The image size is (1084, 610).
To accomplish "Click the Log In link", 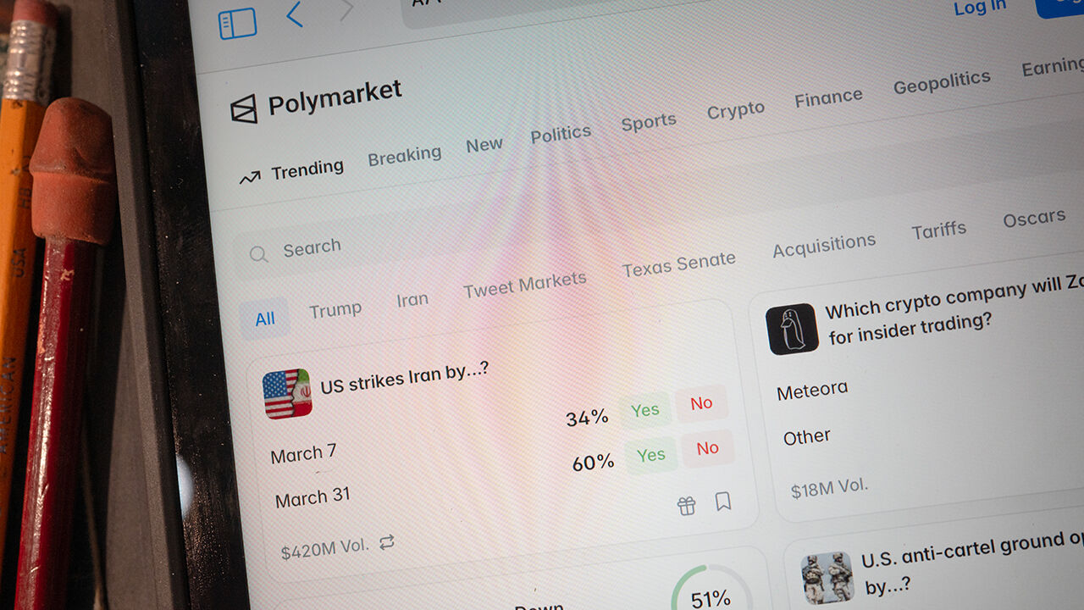I will pyautogui.click(x=980, y=8).
